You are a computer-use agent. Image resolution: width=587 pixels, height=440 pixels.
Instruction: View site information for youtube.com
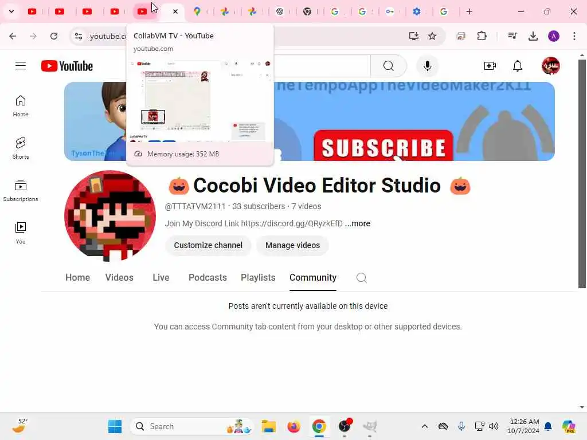click(78, 36)
